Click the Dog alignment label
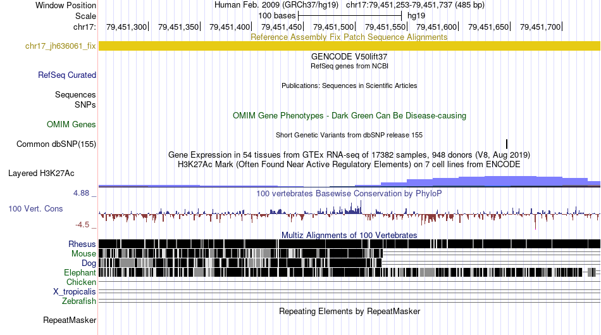This screenshot has height=335, width=601. click(89, 263)
